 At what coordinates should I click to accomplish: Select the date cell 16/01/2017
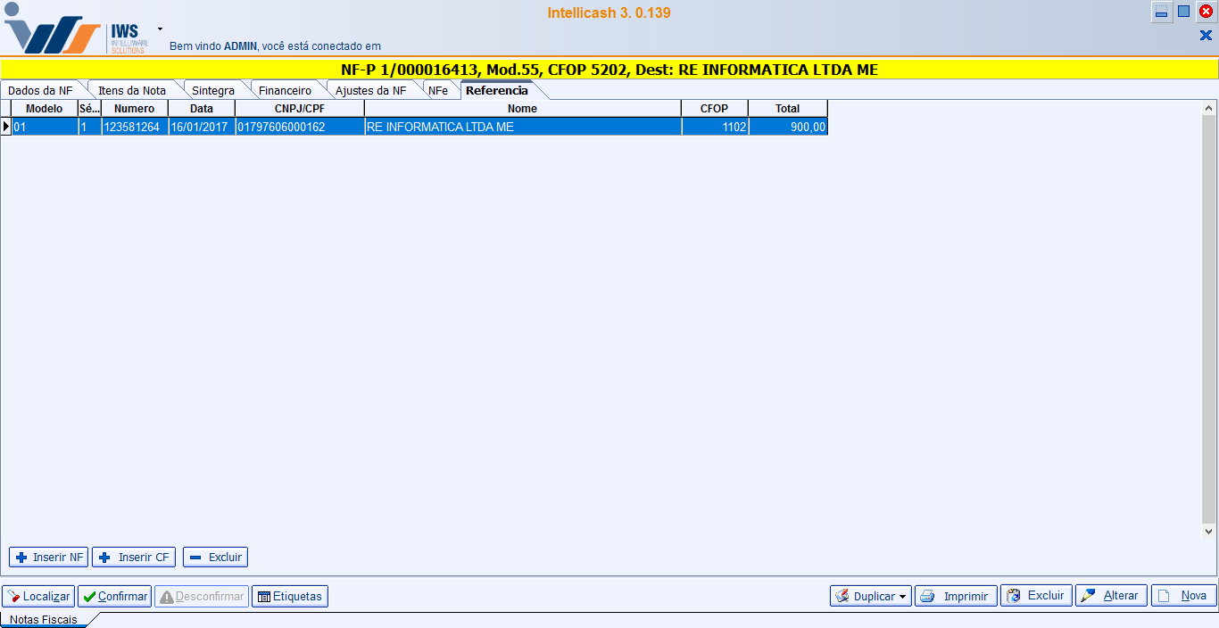[202, 127]
